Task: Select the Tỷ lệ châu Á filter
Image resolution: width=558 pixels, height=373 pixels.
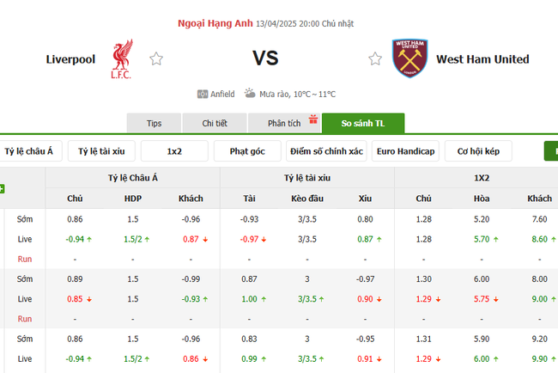Action: click(29, 151)
